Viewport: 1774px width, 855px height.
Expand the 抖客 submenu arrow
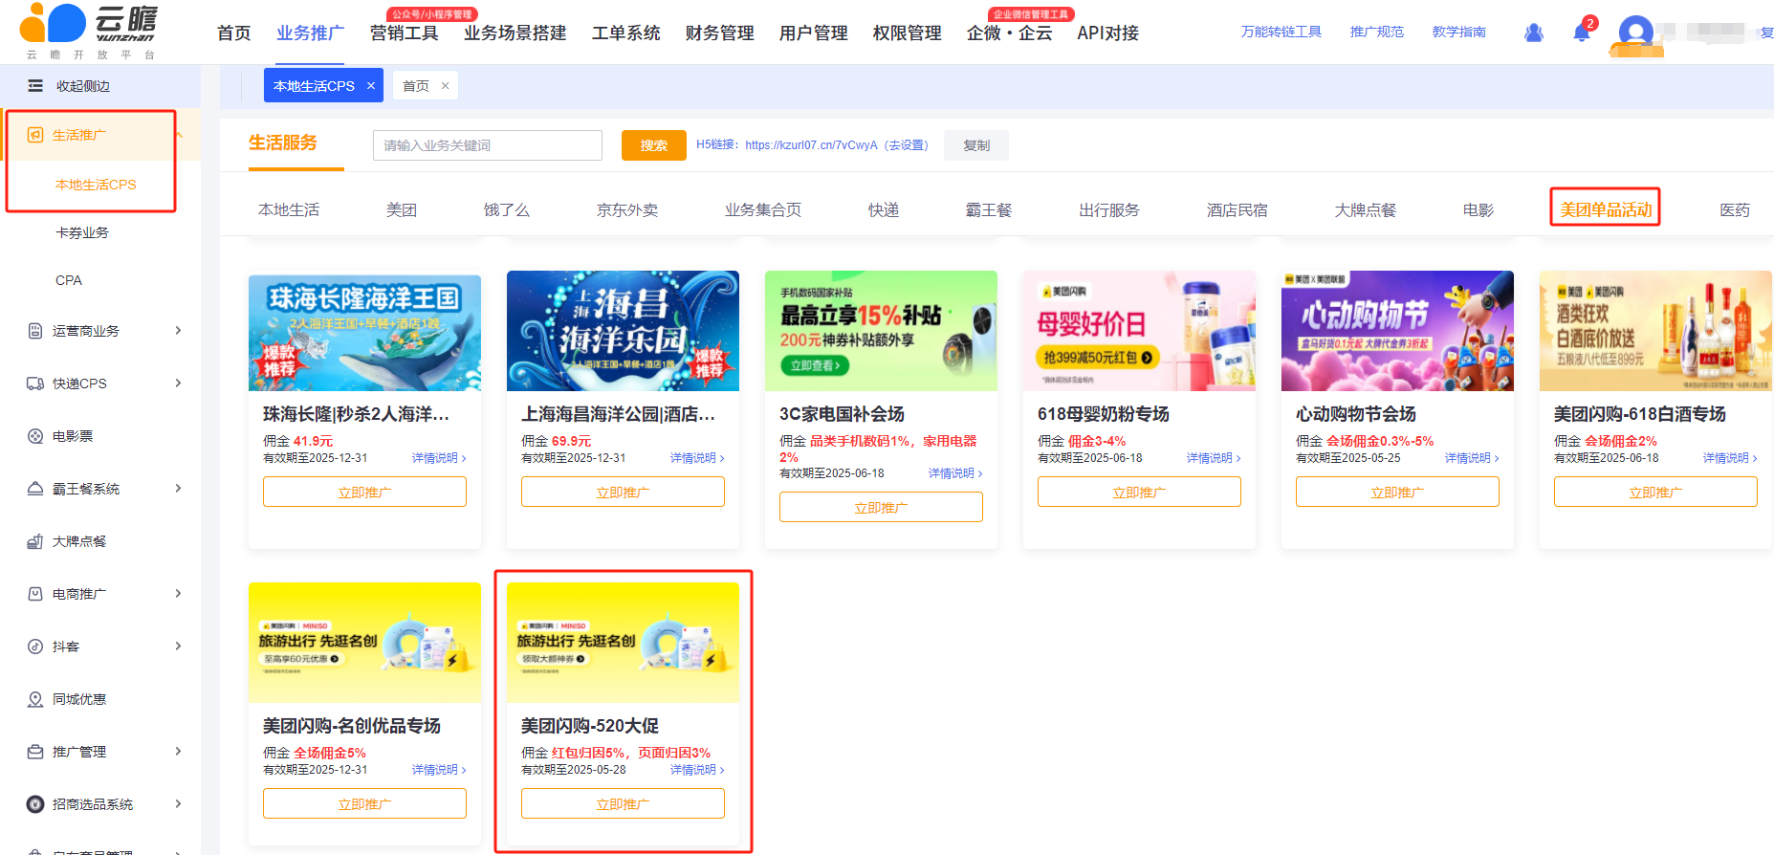coord(178,647)
